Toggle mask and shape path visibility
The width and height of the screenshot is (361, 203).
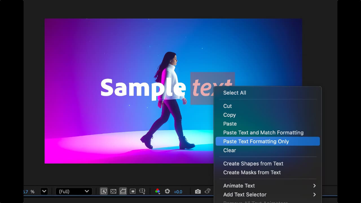coord(123,191)
